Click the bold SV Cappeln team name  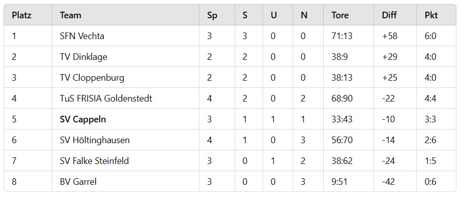pos(83,119)
